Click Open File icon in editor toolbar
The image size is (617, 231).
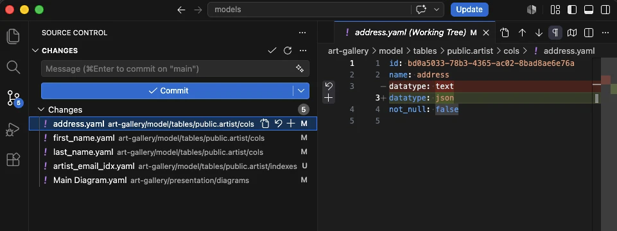(505, 33)
